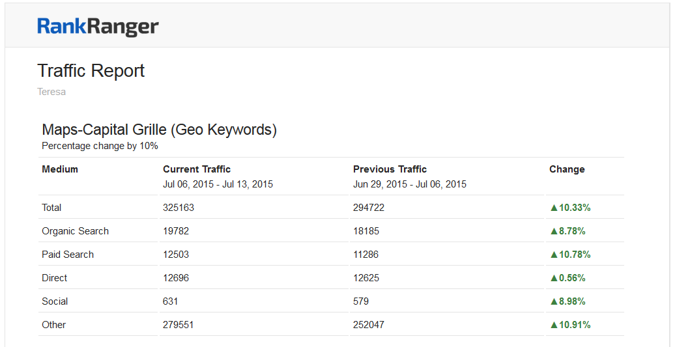
Task: Click the Traffic Report heading
Action: [91, 70]
